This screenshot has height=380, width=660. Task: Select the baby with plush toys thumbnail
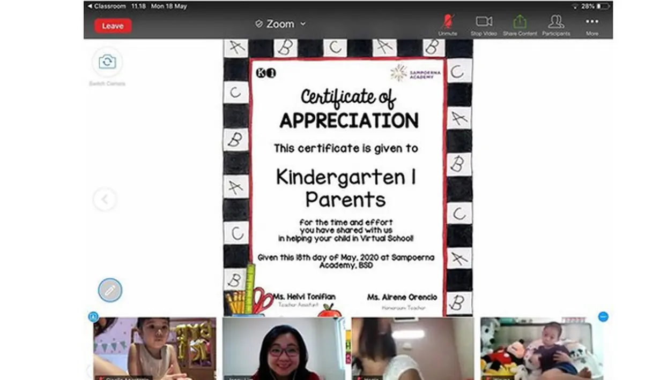tap(542, 348)
